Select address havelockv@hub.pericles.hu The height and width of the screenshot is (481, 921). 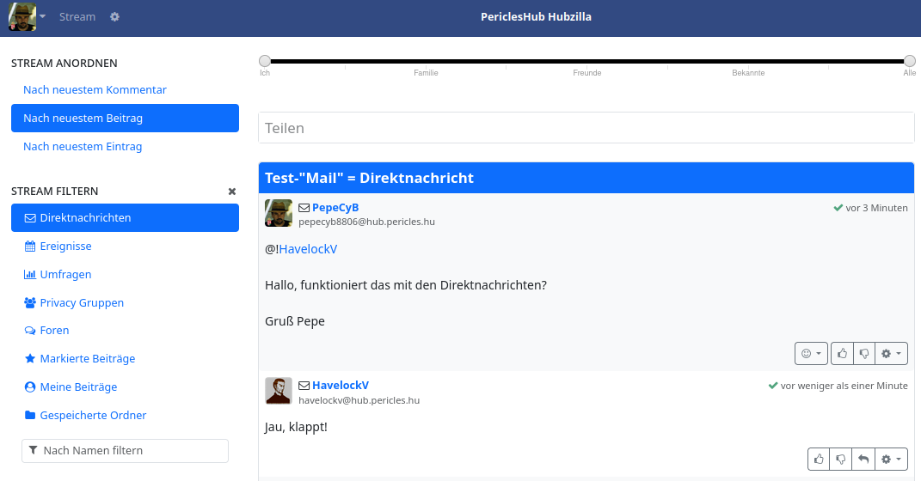(x=359, y=400)
